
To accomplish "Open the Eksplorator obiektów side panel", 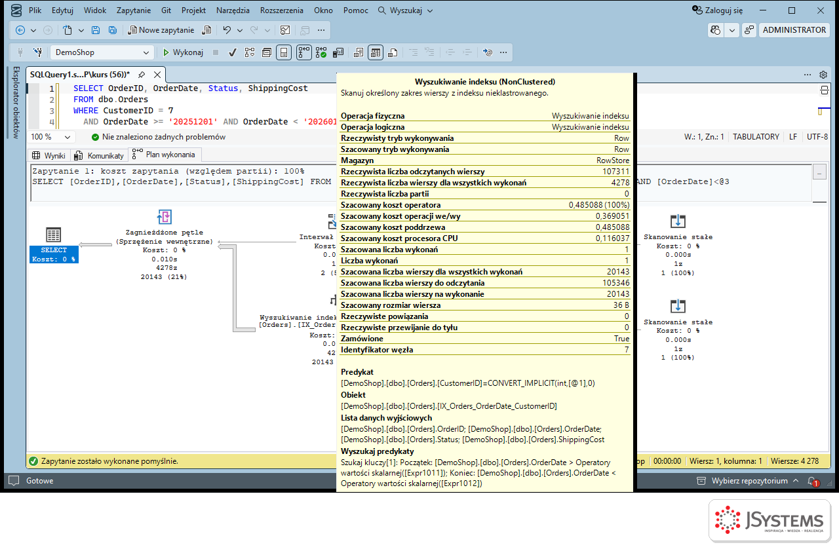I will 16,102.
